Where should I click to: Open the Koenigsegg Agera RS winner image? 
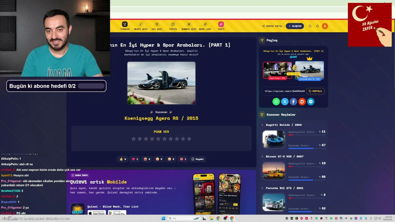coord(161,83)
